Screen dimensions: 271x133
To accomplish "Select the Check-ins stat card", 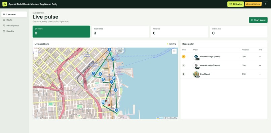I will 239,31.
